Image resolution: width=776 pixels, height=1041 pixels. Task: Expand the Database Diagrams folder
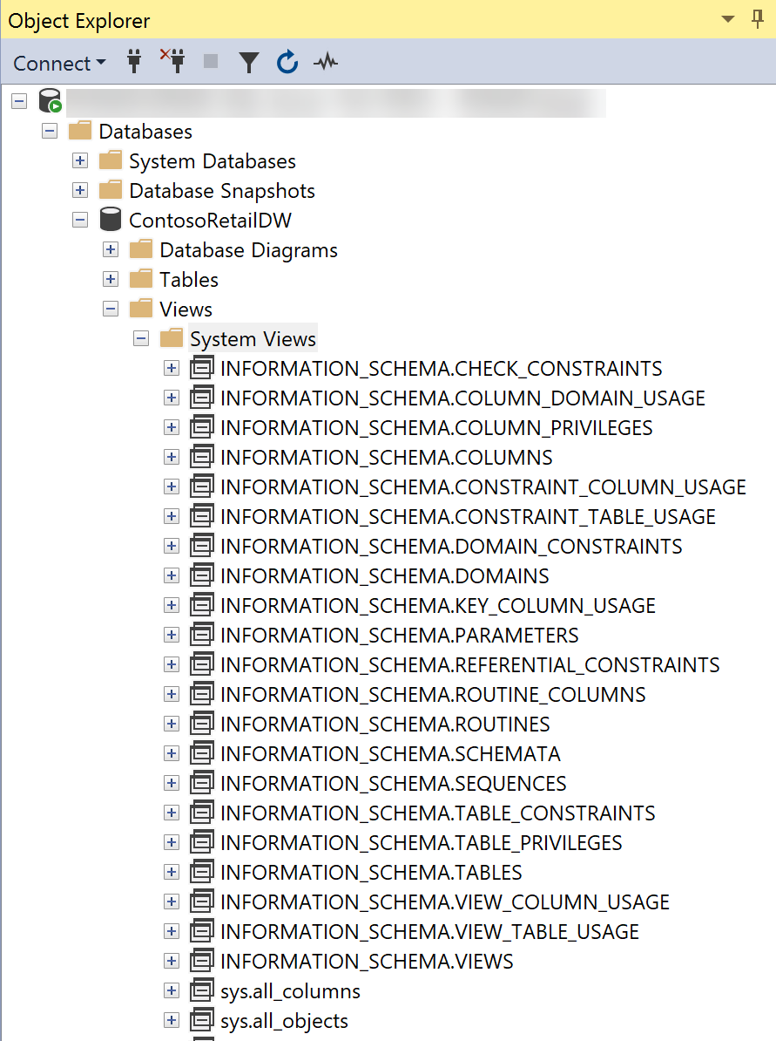click(x=111, y=249)
